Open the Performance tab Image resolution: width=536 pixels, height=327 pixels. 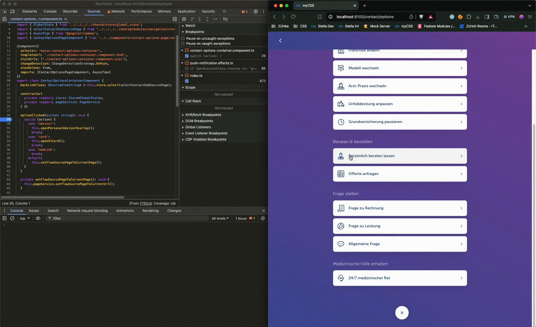click(x=141, y=11)
